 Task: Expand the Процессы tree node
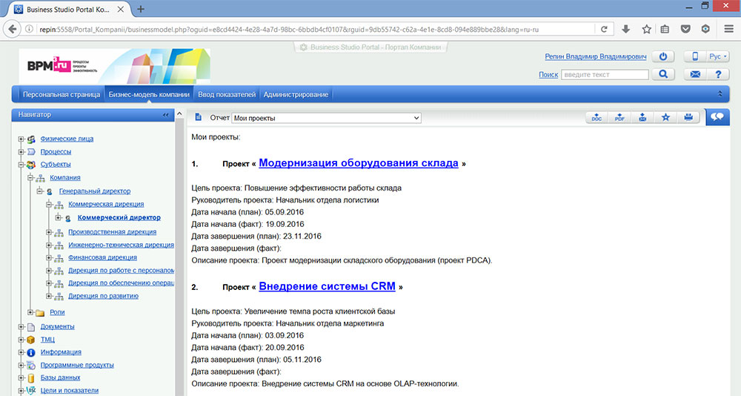(x=21, y=151)
